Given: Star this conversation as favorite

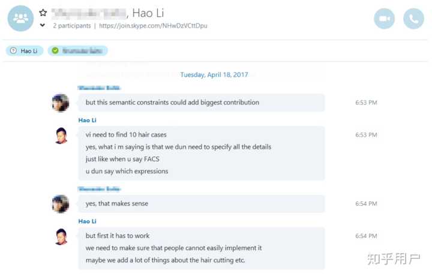Looking at the screenshot, I should pyautogui.click(x=43, y=13).
